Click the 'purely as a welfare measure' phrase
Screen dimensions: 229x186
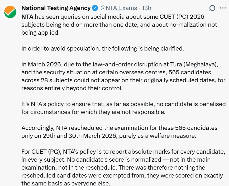pos(158,136)
